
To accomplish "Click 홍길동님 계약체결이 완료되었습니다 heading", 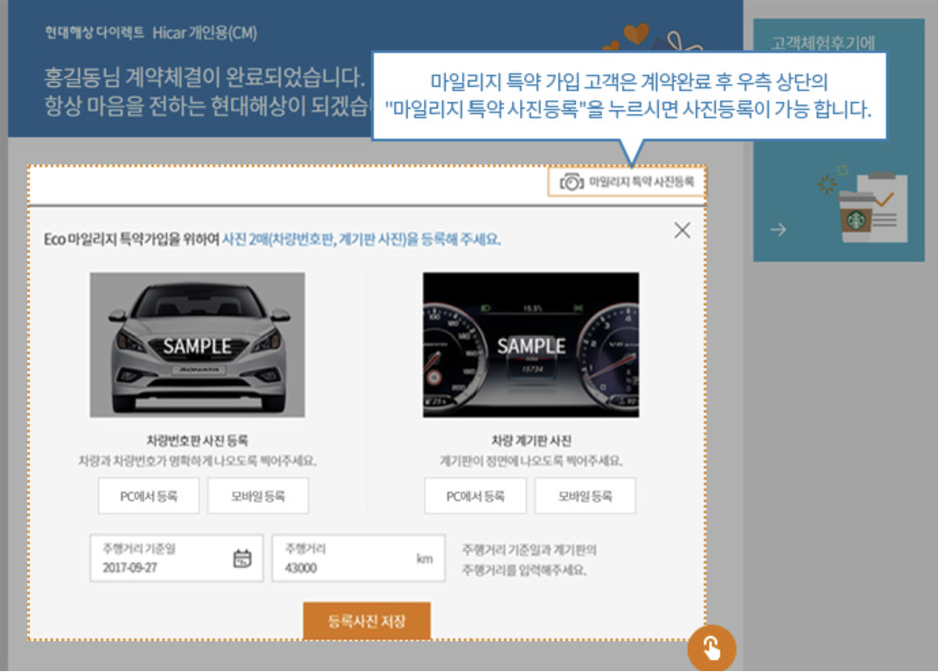I will click(x=204, y=77).
